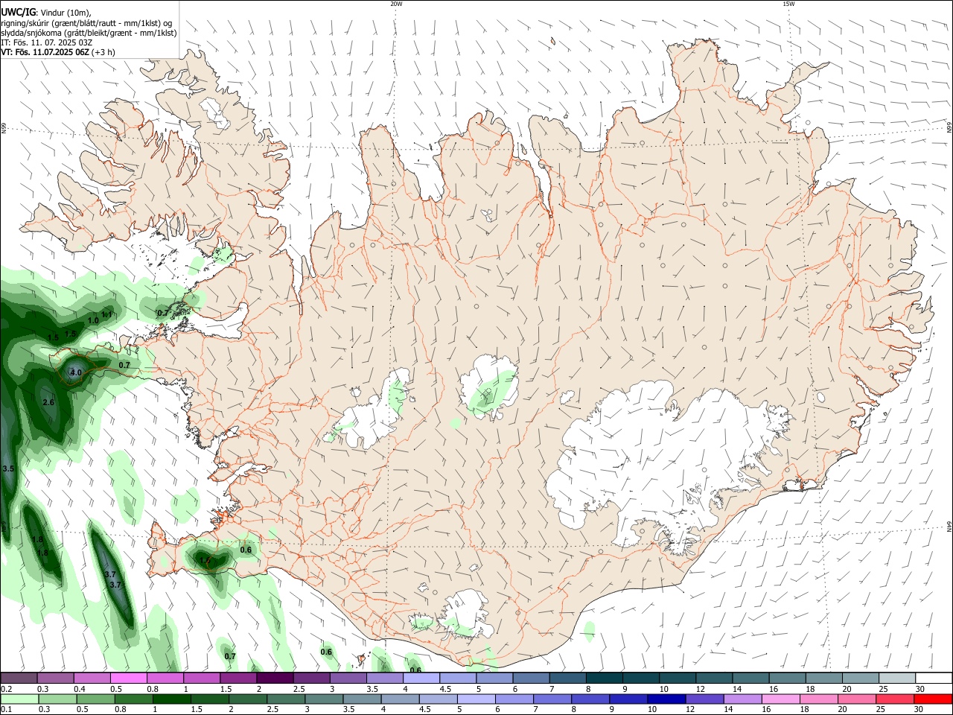
Task: Click the navy blue swatch between 10 and 12
Action: [666, 699]
